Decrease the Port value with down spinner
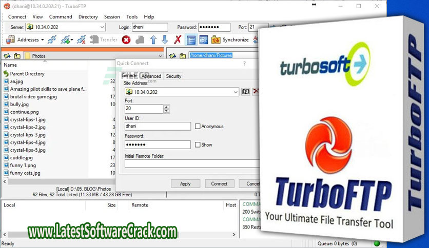429x248 pixels. tap(166, 111)
